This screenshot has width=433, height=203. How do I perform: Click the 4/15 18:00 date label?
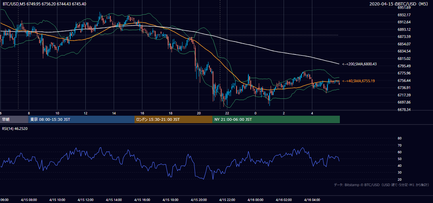170,200
